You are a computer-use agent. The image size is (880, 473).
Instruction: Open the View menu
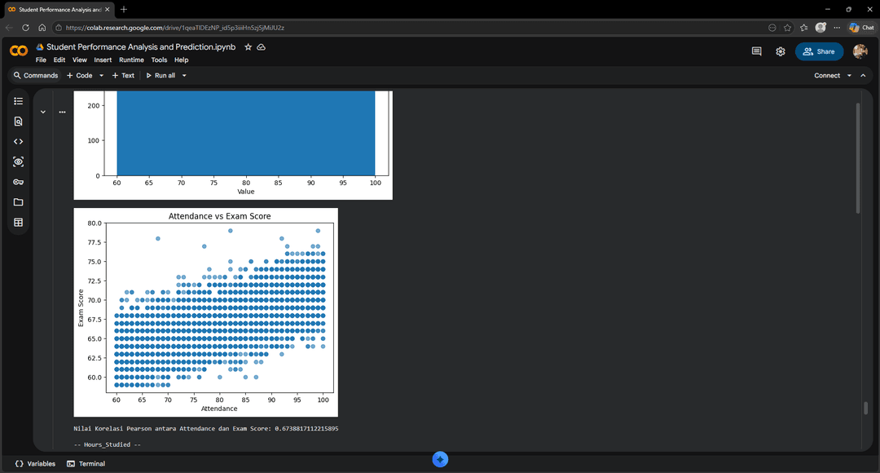coord(80,60)
